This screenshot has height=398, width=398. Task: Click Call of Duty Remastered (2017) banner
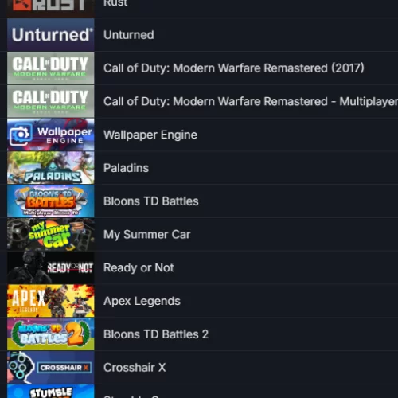[x=51, y=68]
